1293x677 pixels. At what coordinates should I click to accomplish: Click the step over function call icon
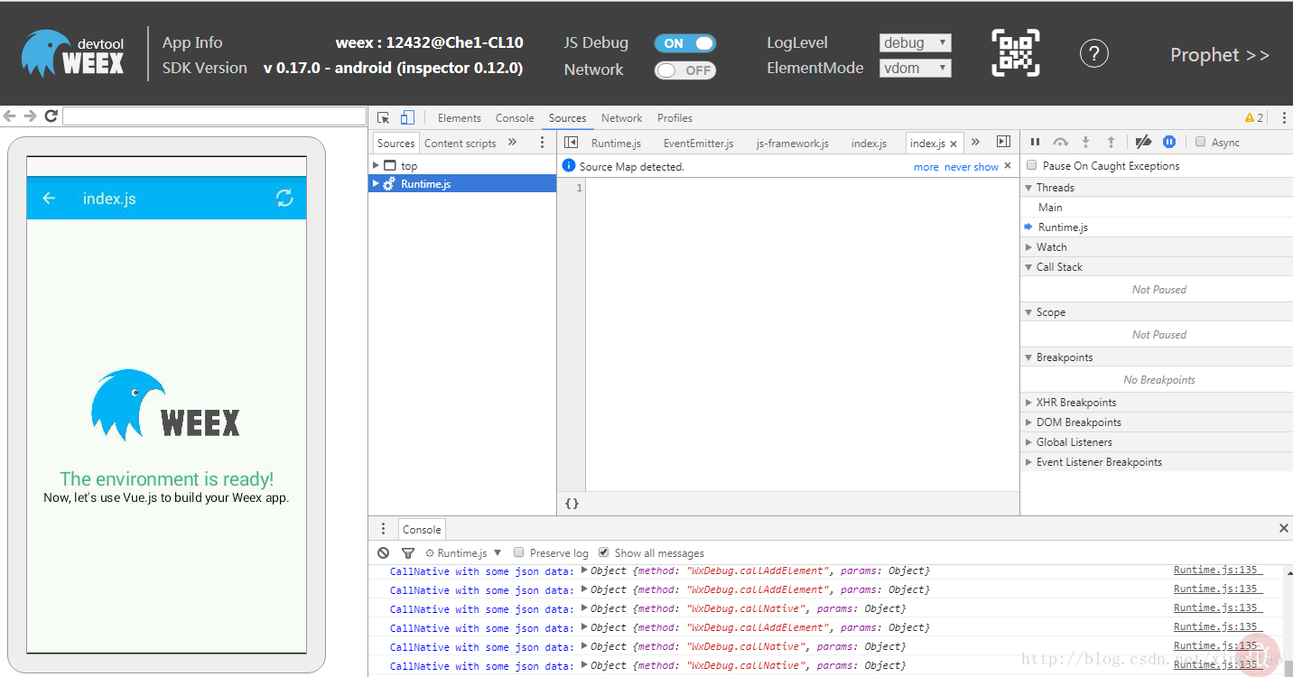click(x=1061, y=142)
